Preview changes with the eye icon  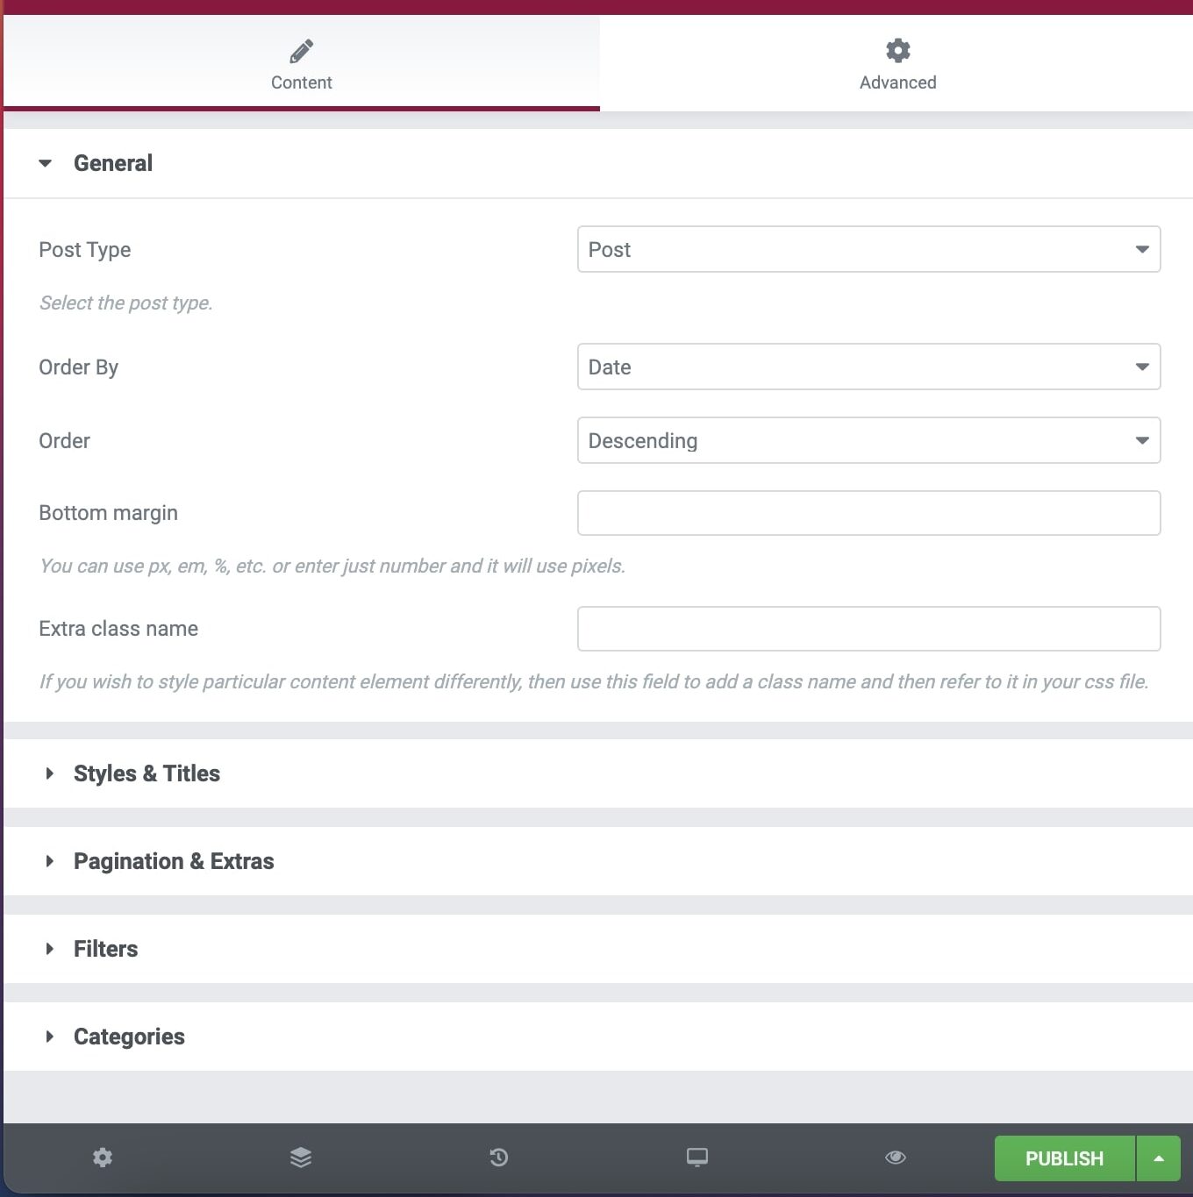click(896, 1158)
